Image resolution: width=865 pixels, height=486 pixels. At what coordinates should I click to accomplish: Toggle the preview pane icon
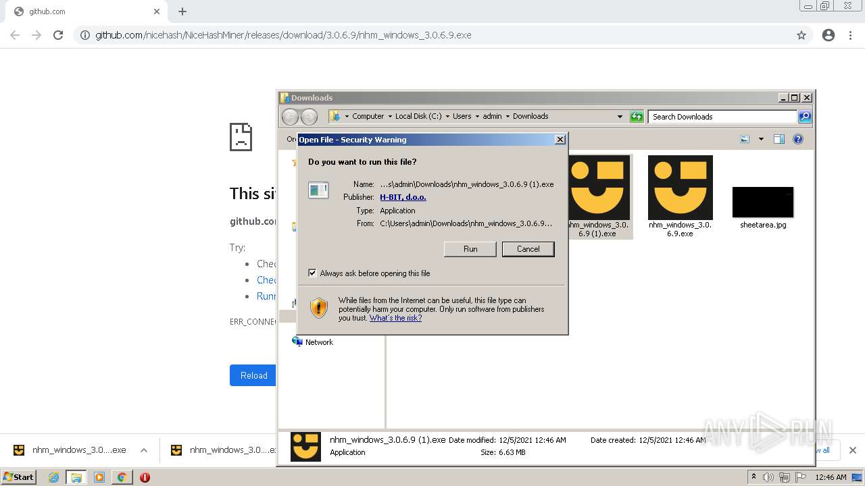click(779, 139)
